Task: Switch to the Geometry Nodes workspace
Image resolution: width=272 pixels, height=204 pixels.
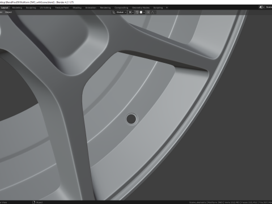Action: [141, 8]
